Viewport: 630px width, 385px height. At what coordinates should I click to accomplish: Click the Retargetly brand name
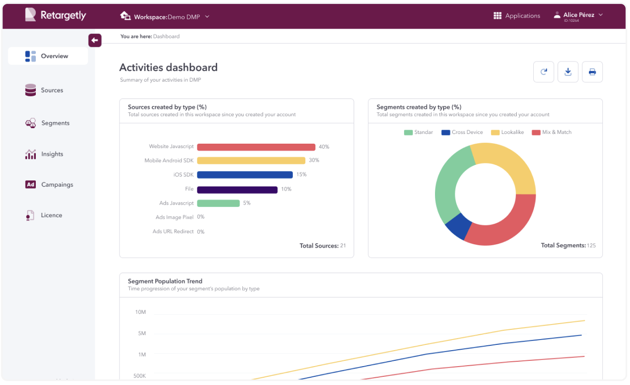pos(63,15)
